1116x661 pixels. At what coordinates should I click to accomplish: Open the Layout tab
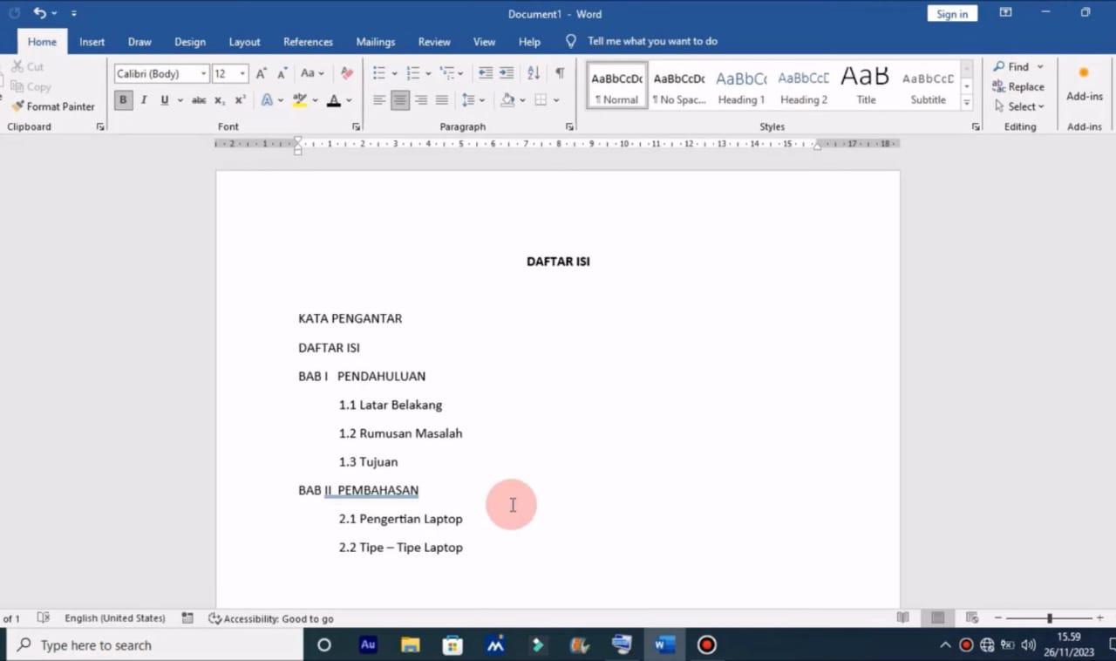pyautogui.click(x=244, y=41)
